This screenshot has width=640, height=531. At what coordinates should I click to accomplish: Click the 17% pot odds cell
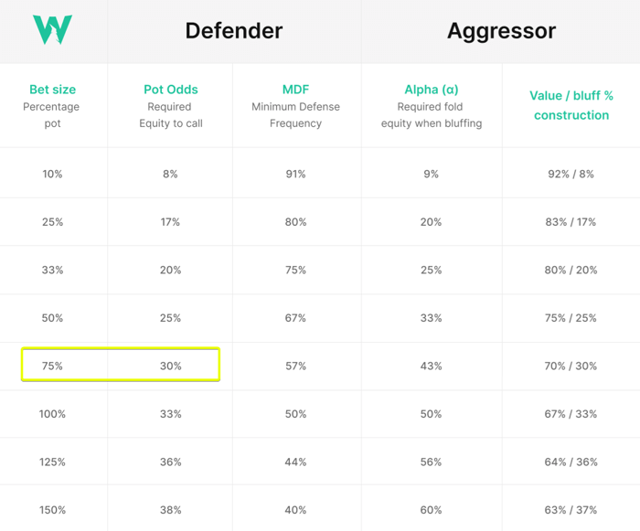coord(171,222)
